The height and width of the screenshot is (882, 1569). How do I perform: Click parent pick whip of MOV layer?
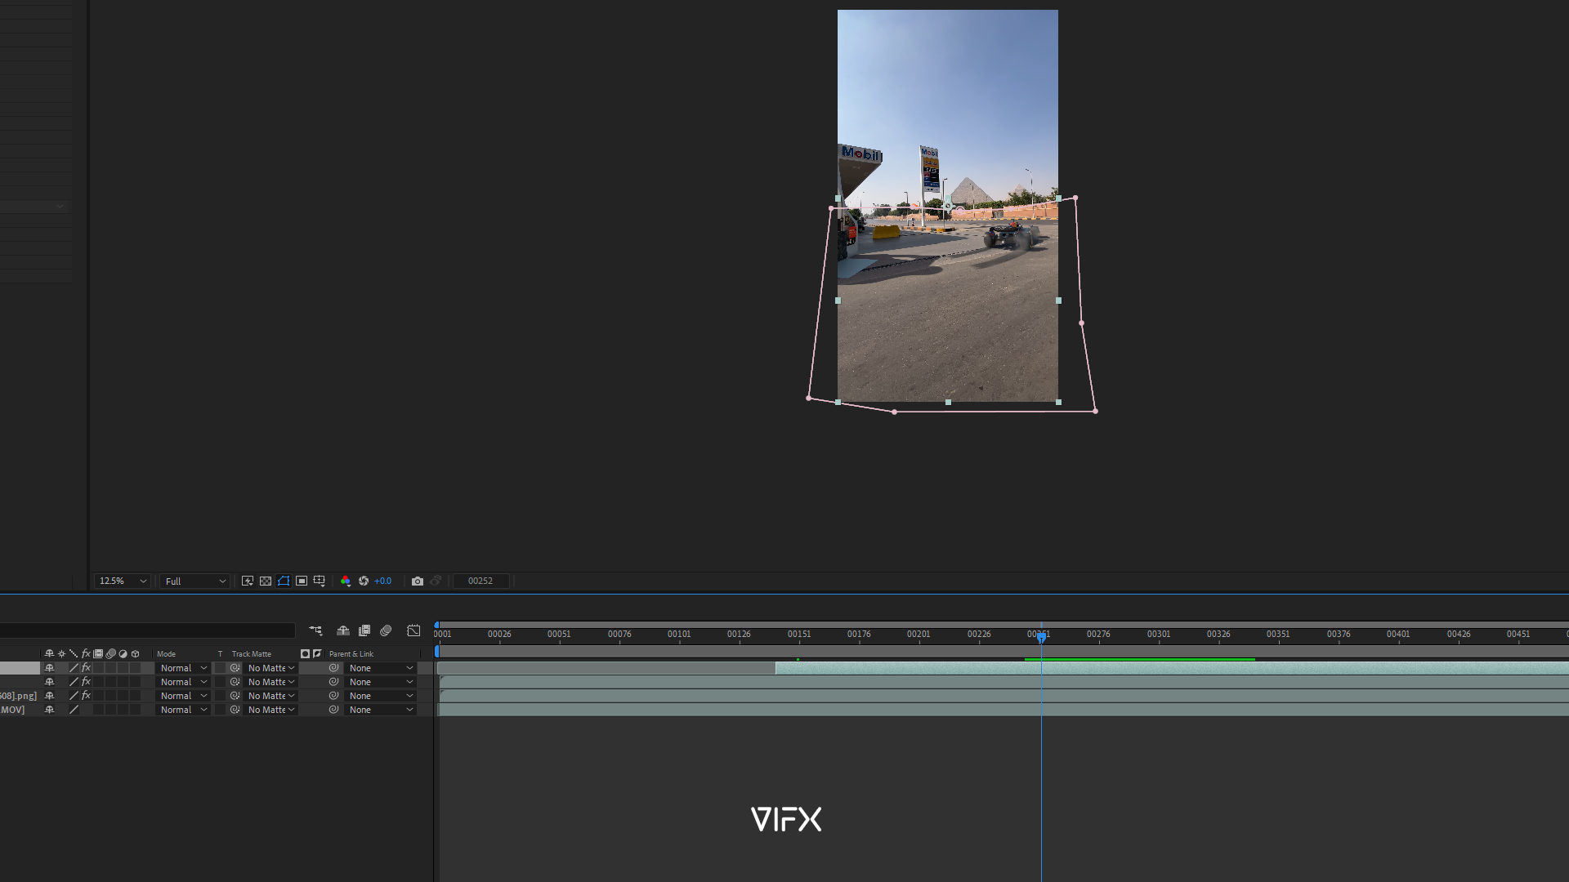333,710
